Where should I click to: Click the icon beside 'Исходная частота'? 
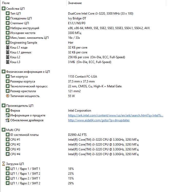(8, 33)
